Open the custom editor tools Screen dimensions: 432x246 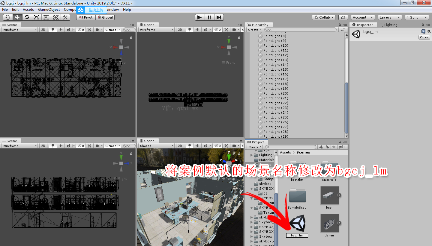pyautogui.click(x=65, y=17)
